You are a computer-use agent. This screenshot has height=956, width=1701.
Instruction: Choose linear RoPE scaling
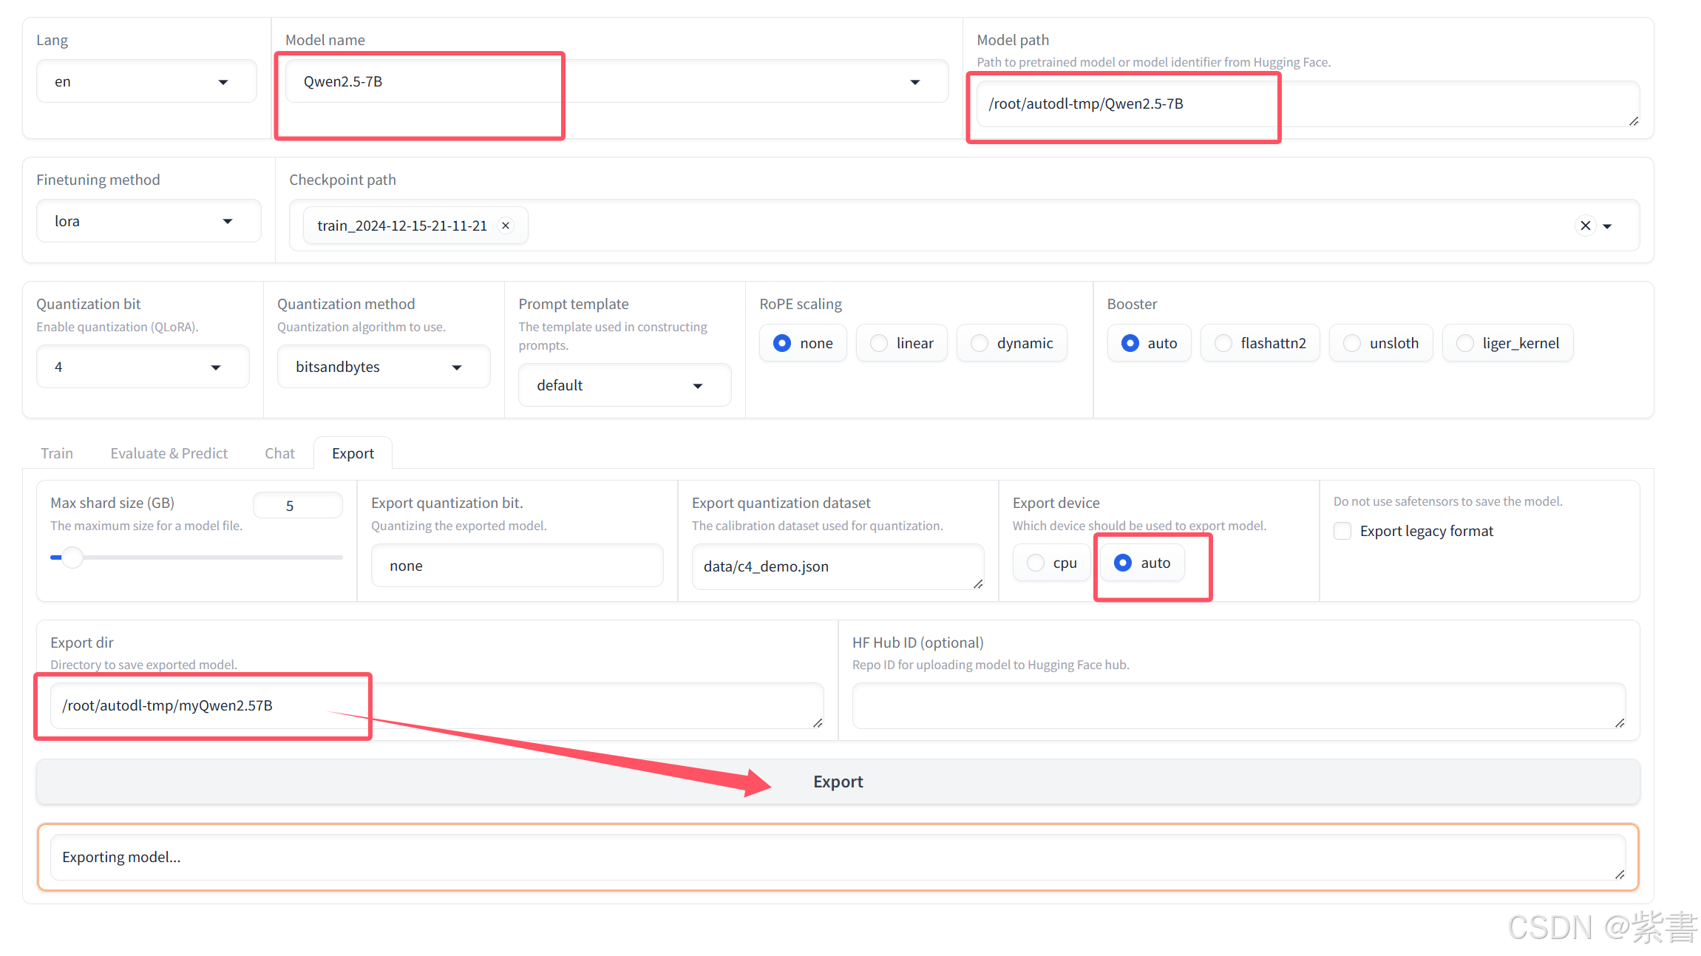pos(879,343)
